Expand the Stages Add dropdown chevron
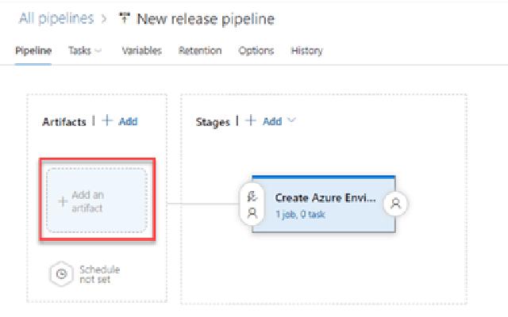The image size is (508, 317). pos(291,121)
